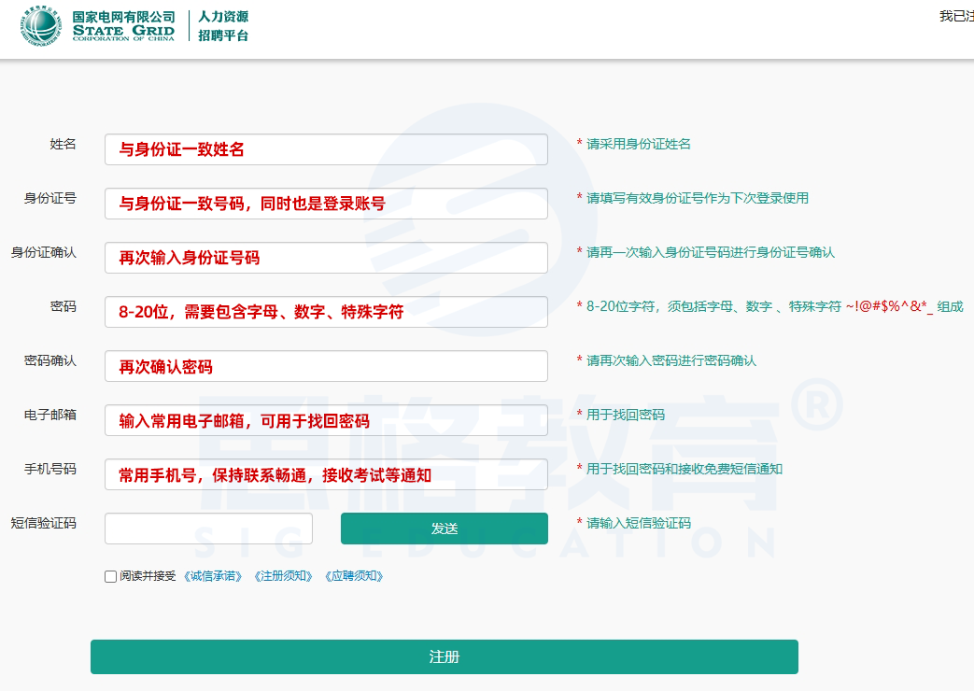Click the 阅读并接受 checkbox label text
Image resolution: width=974 pixels, height=691 pixels.
pyautogui.click(x=148, y=576)
